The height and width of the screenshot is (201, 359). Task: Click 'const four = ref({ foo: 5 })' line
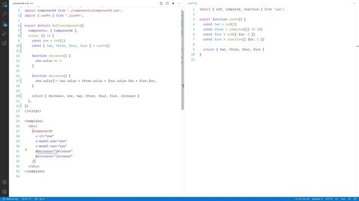(x=229, y=35)
